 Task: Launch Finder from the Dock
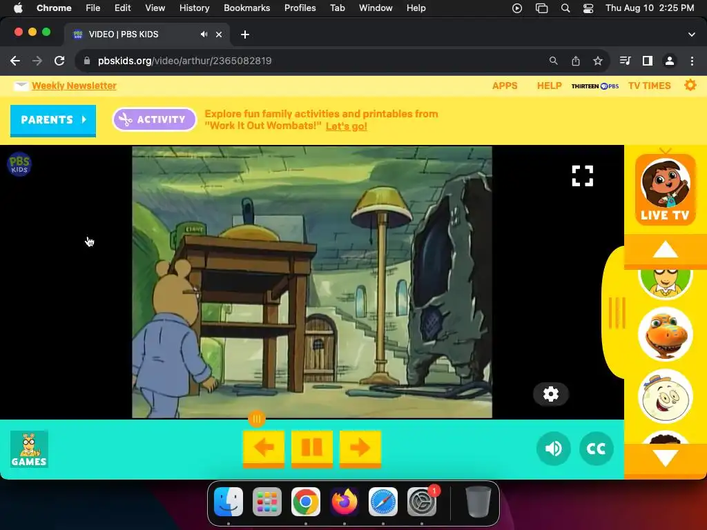229,502
